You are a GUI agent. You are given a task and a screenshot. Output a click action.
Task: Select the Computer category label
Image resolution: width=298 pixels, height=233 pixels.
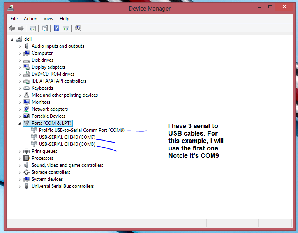coord(42,53)
